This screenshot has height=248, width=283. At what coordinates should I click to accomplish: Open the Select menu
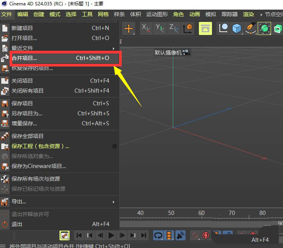(x=71, y=14)
